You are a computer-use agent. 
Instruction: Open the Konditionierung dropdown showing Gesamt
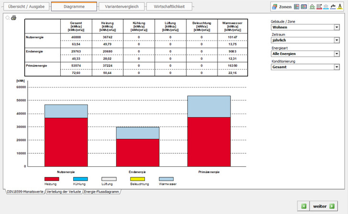point(305,67)
